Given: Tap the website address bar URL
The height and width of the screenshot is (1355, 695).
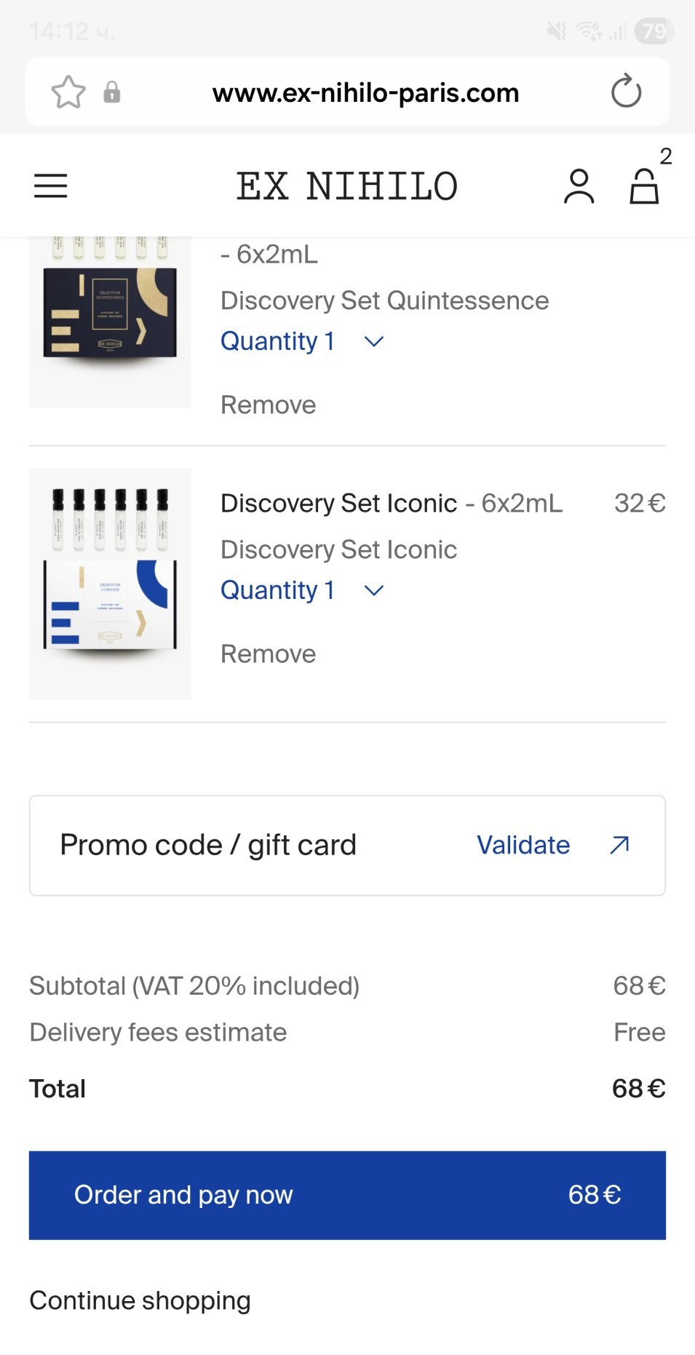Looking at the screenshot, I should [365, 92].
